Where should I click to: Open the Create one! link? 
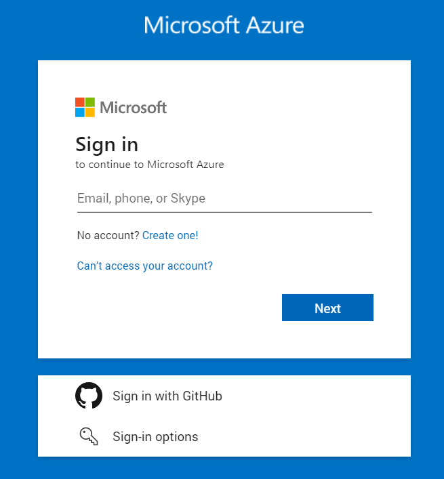170,235
